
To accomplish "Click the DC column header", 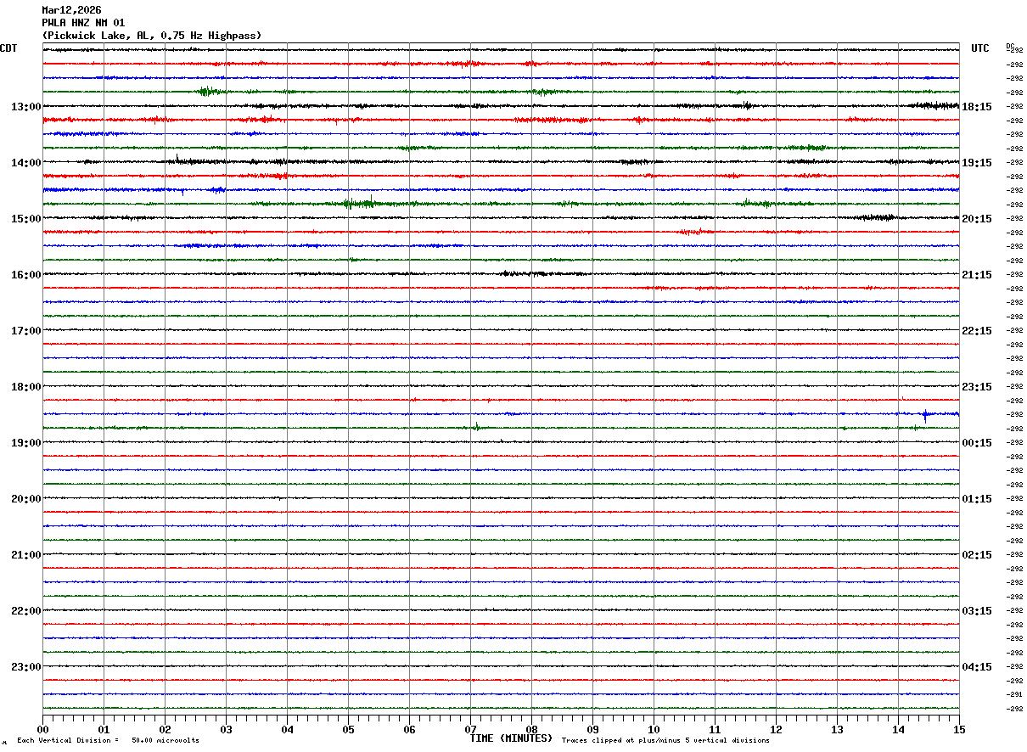I will point(1010,46).
